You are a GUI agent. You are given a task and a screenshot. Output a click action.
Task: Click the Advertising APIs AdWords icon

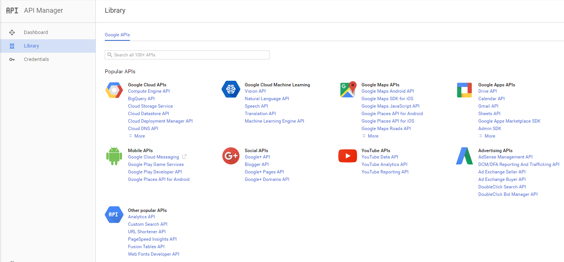tap(464, 156)
